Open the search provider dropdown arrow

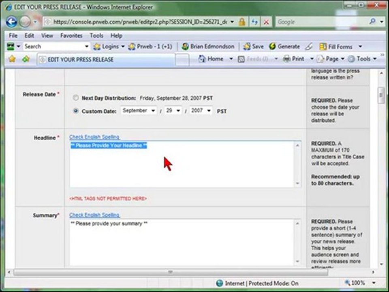click(x=382, y=22)
